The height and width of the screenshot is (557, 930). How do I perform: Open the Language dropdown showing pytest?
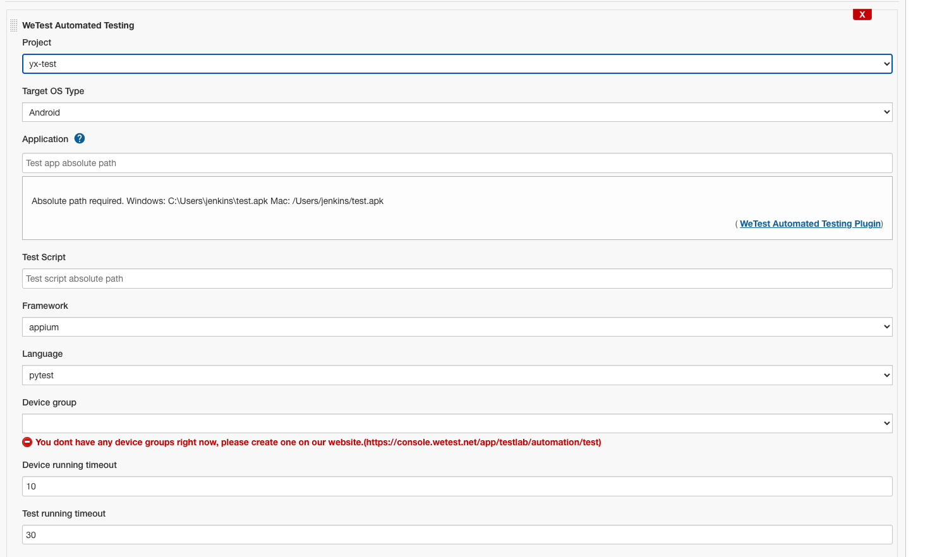pyautogui.click(x=457, y=375)
